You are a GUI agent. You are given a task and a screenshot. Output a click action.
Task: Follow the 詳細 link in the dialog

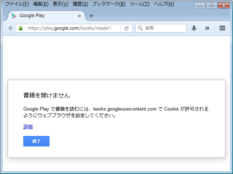pyautogui.click(x=28, y=127)
